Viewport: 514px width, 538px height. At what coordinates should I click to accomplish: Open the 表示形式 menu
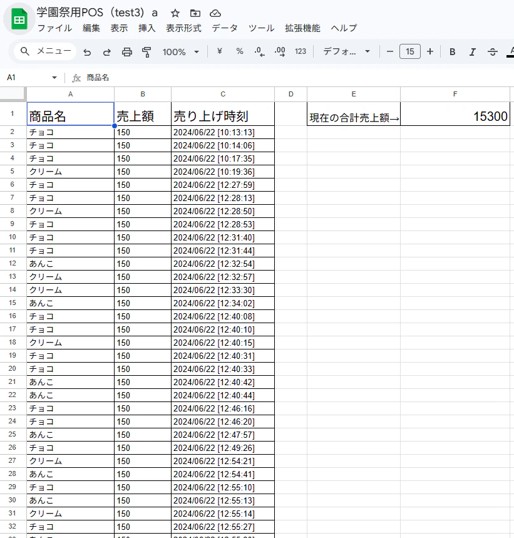(x=183, y=28)
